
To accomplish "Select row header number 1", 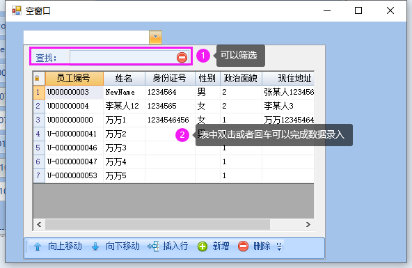I will 39,92.
